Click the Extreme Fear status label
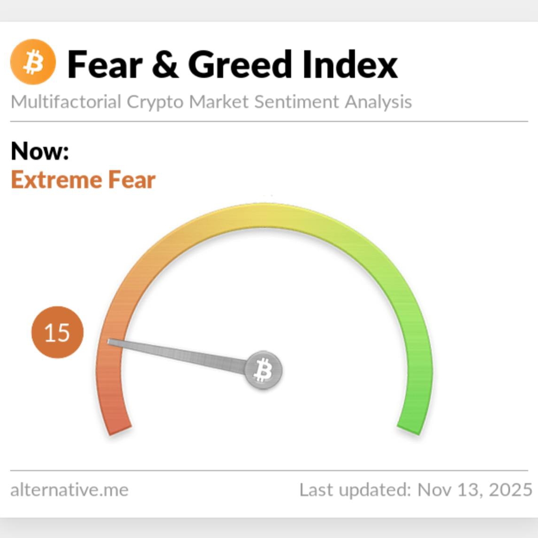This screenshot has height=538, width=538. click(83, 180)
